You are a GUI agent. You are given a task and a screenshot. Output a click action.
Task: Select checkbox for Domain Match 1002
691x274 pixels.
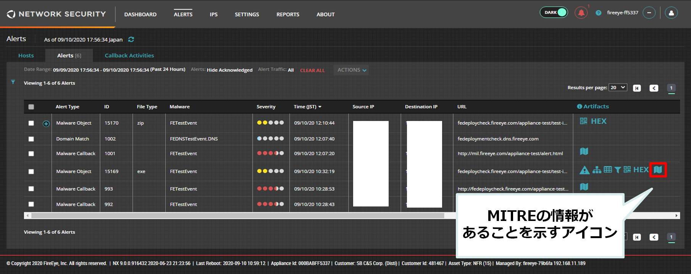(x=31, y=139)
